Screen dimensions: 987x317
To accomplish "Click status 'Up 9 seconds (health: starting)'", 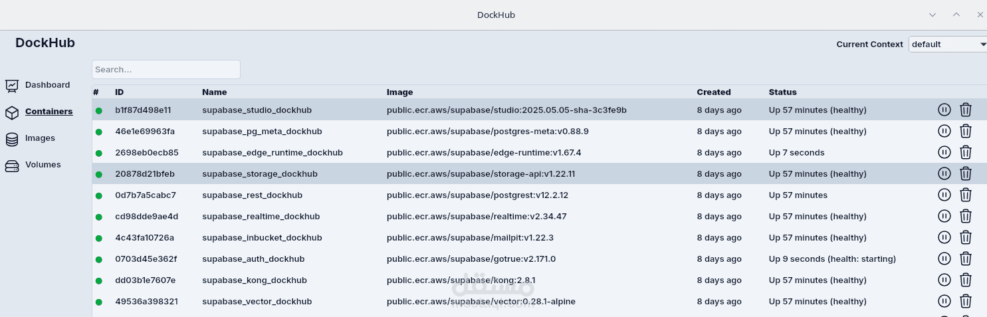I will pyautogui.click(x=832, y=259).
